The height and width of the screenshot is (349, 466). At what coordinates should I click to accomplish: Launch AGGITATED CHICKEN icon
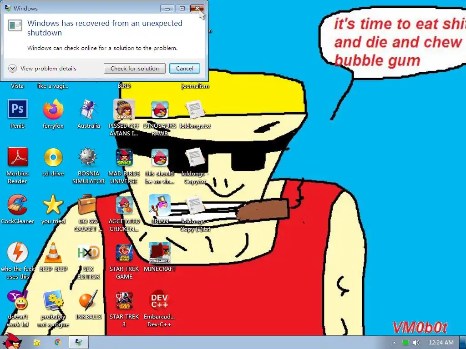pyautogui.click(x=124, y=205)
